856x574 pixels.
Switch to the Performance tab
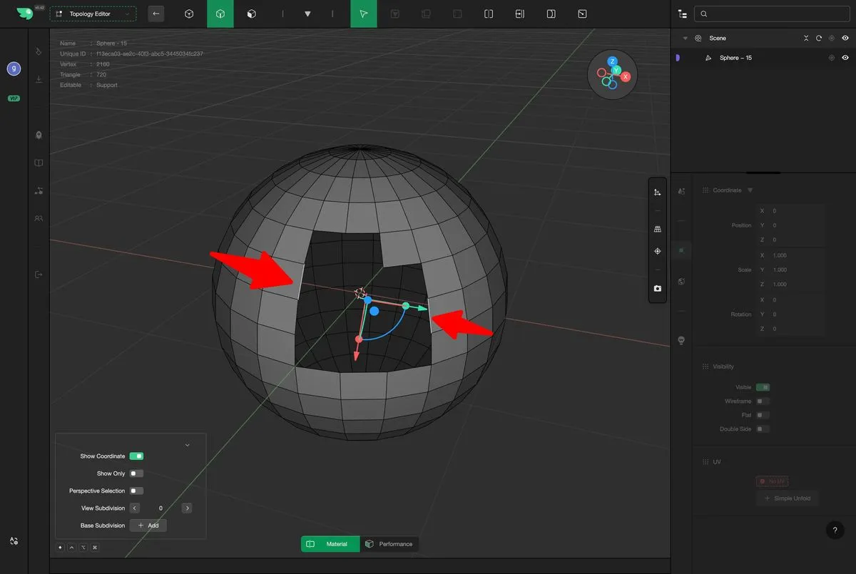389,544
